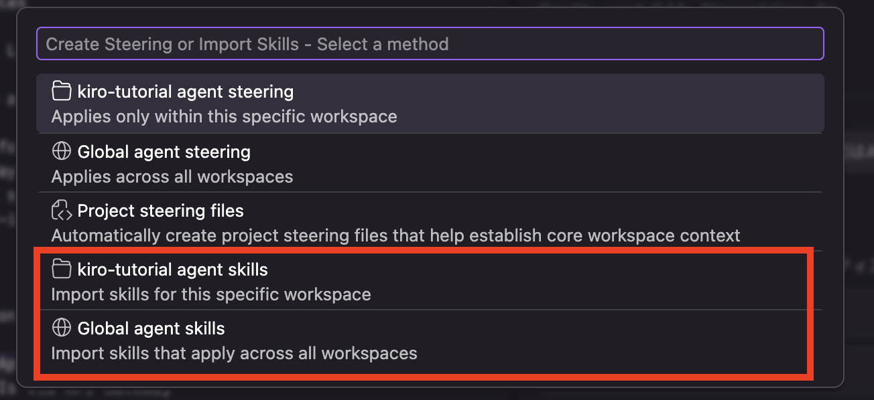The height and width of the screenshot is (400, 874).
Task: Click the globe symbol for cross-workspace skills
Action: pos(61,328)
